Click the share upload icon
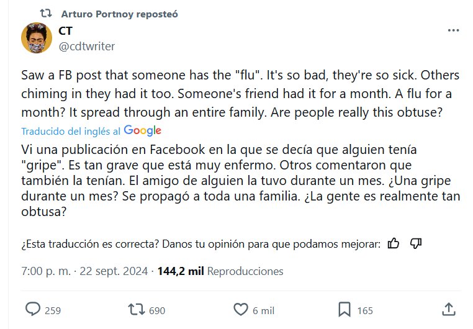473x329 pixels. (x=448, y=309)
